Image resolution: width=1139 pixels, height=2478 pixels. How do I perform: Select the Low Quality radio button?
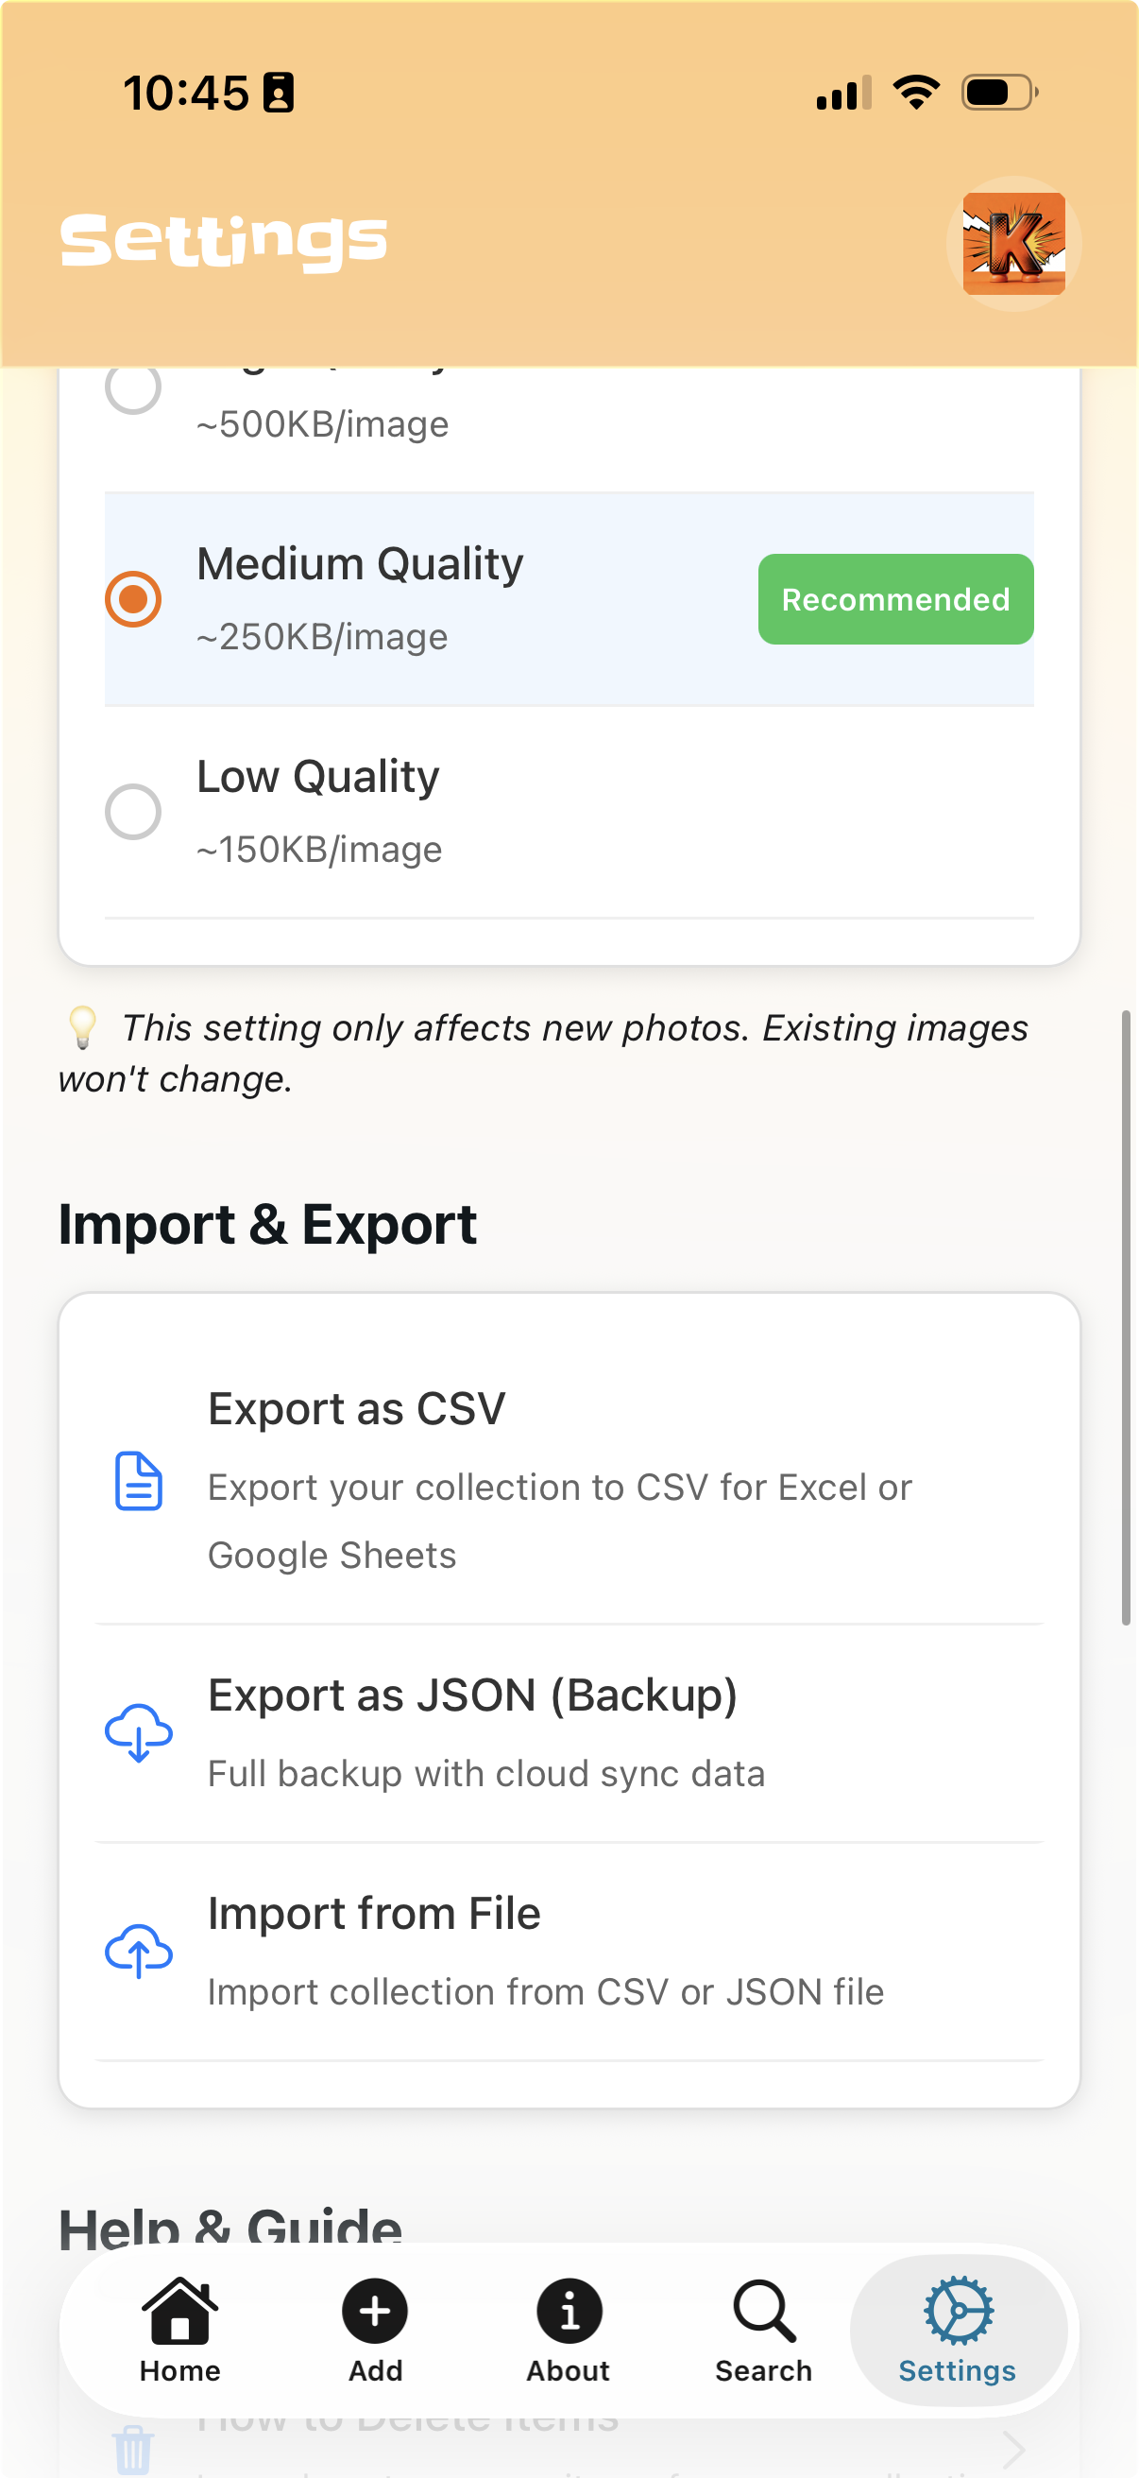coord(132,812)
